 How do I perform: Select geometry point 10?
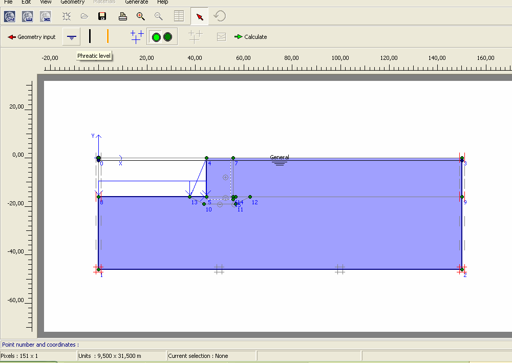click(204, 204)
